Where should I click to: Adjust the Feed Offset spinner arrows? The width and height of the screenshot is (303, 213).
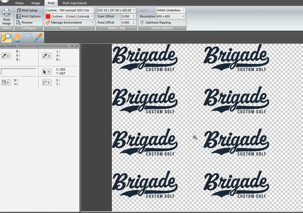coord(134,23)
